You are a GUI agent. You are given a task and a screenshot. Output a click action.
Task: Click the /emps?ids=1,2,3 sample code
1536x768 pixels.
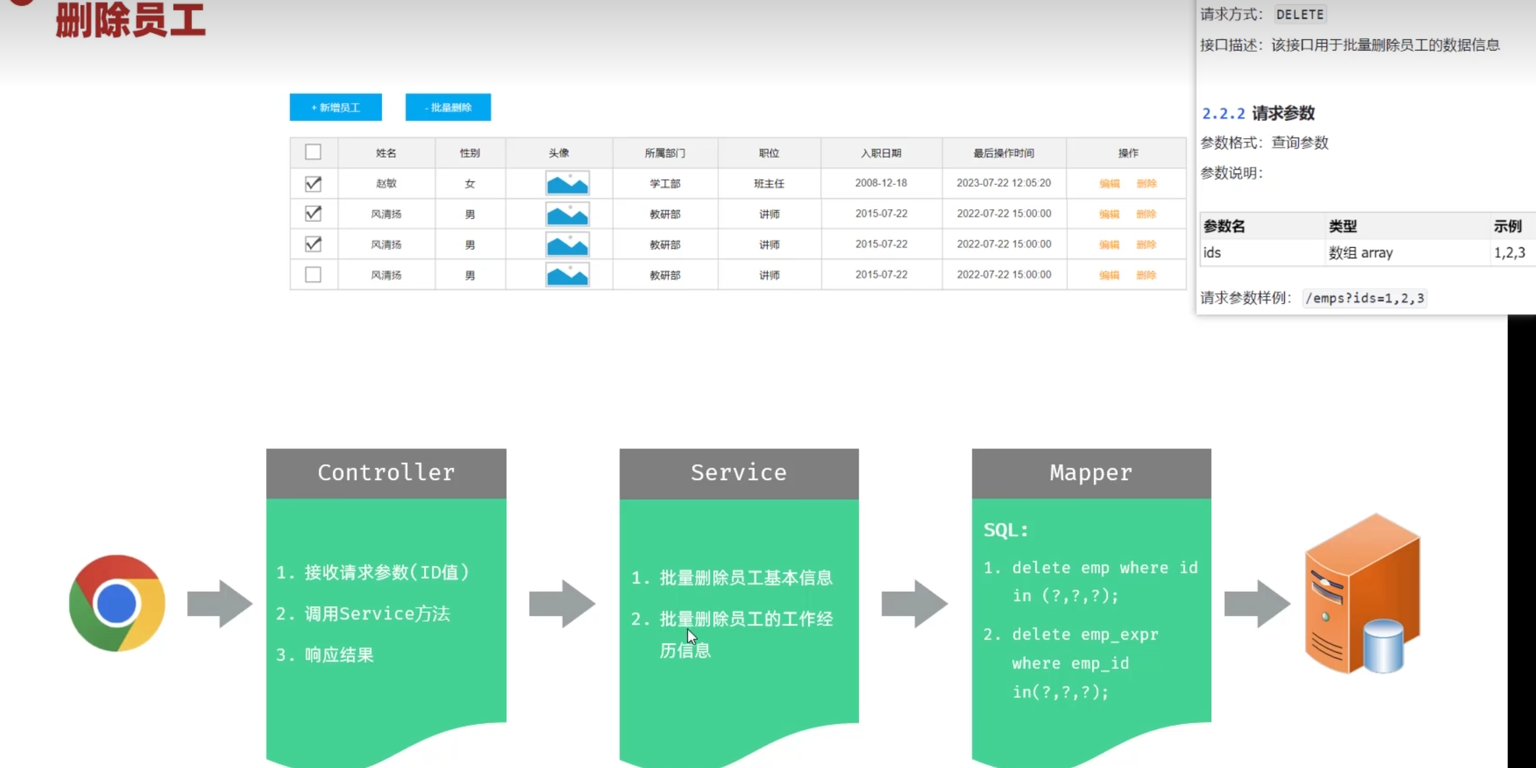point(1364,298)
